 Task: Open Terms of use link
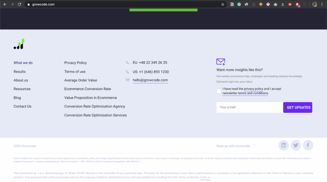(x=75, y=72)
